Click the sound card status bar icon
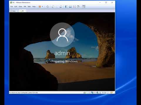 click(x=97, y=92)
